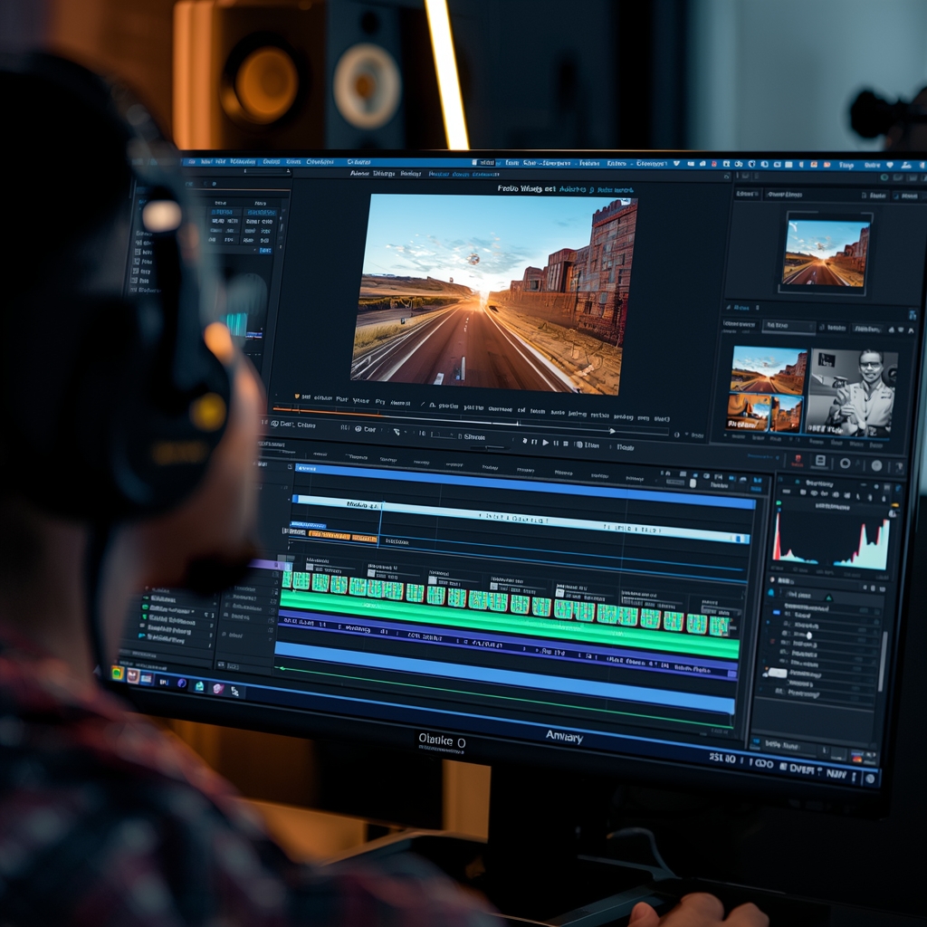Screen dimensions: 927x927
Task: Open the teal icon in the taskbar
Action: [x=199, y=686]
